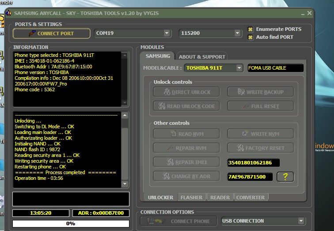
Task: Toggle the Enumerate PORTS checkbox
Action: click(250, 30)
